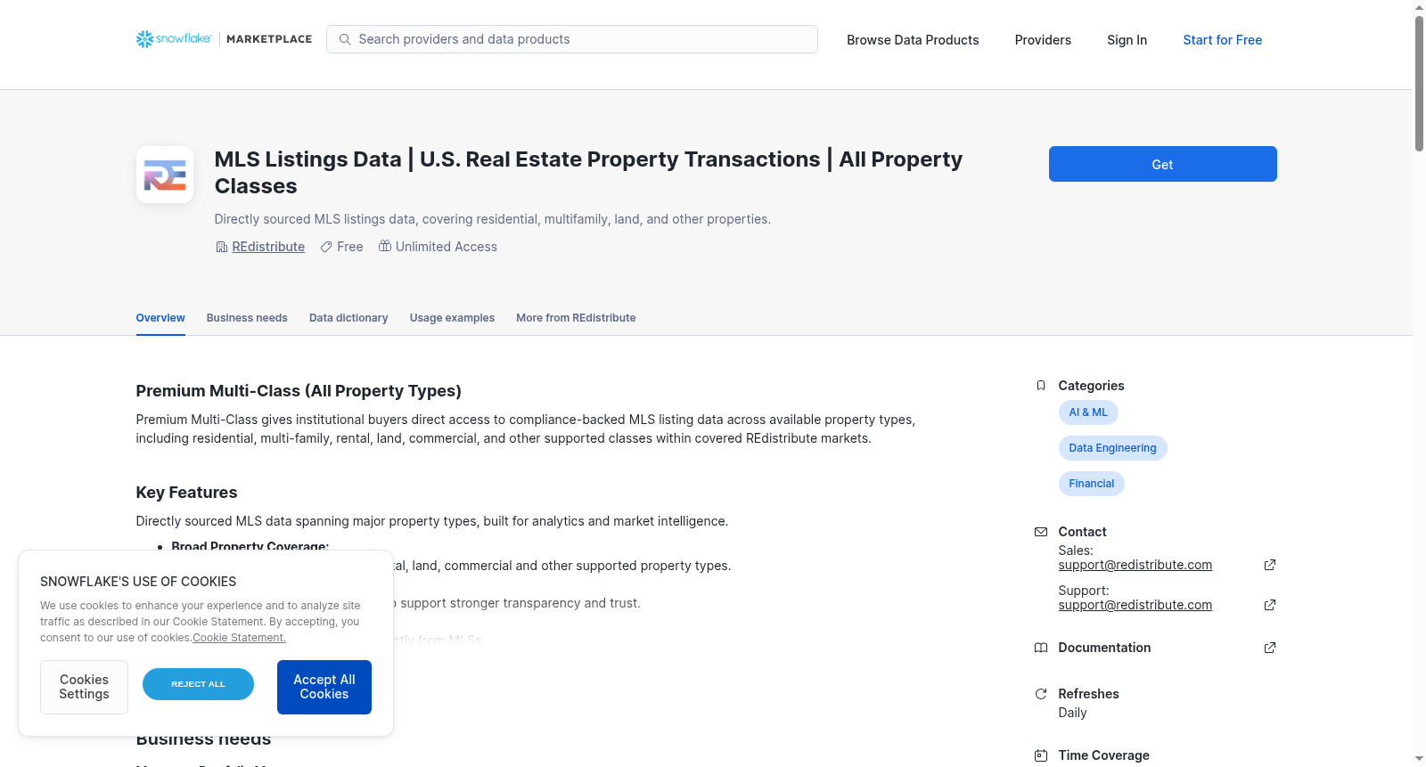This screenshot has height=767, width=1426.
Task: Click the book icon beside Documentation
Action: (x=1041, y=648)
